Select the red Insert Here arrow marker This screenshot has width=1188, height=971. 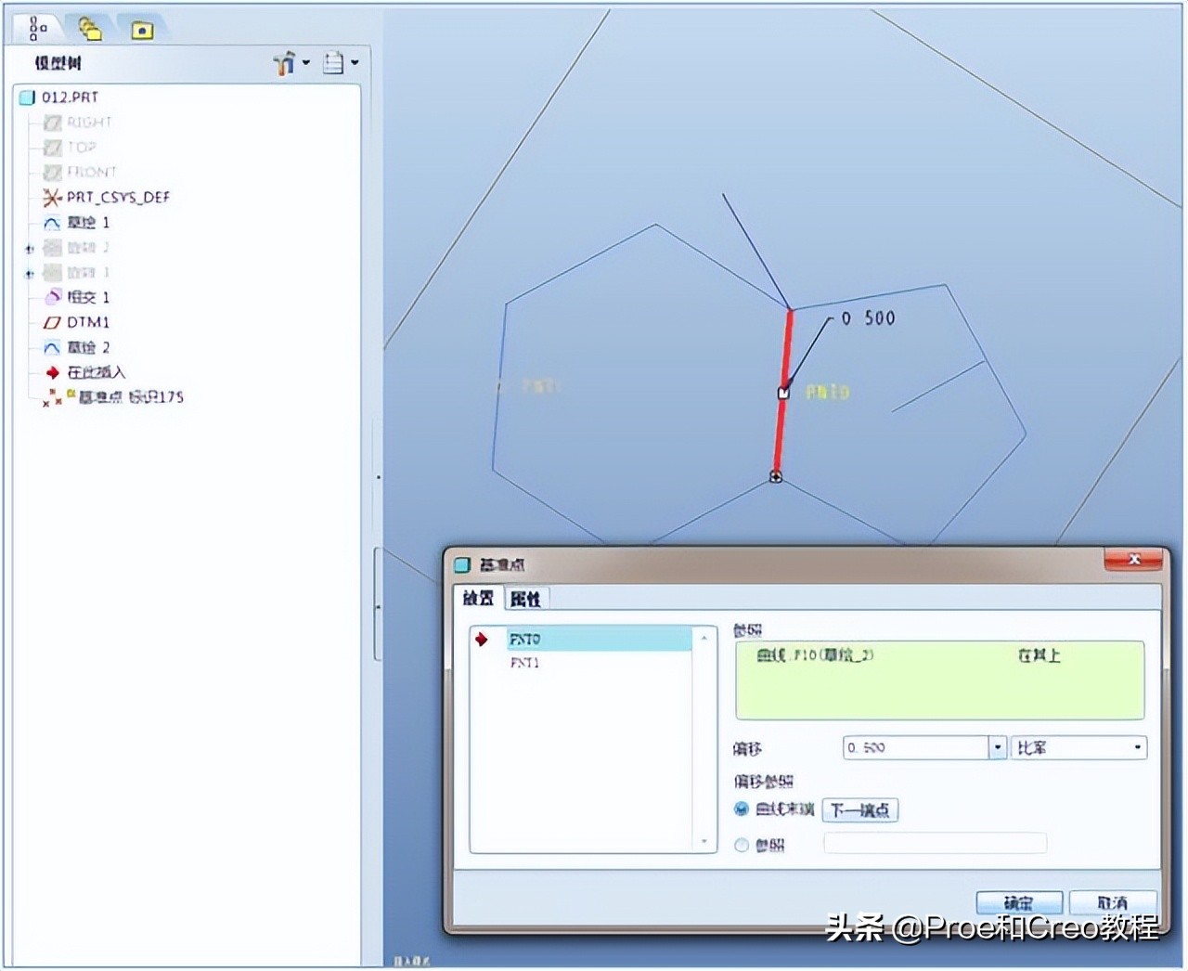tap(52, 372)
